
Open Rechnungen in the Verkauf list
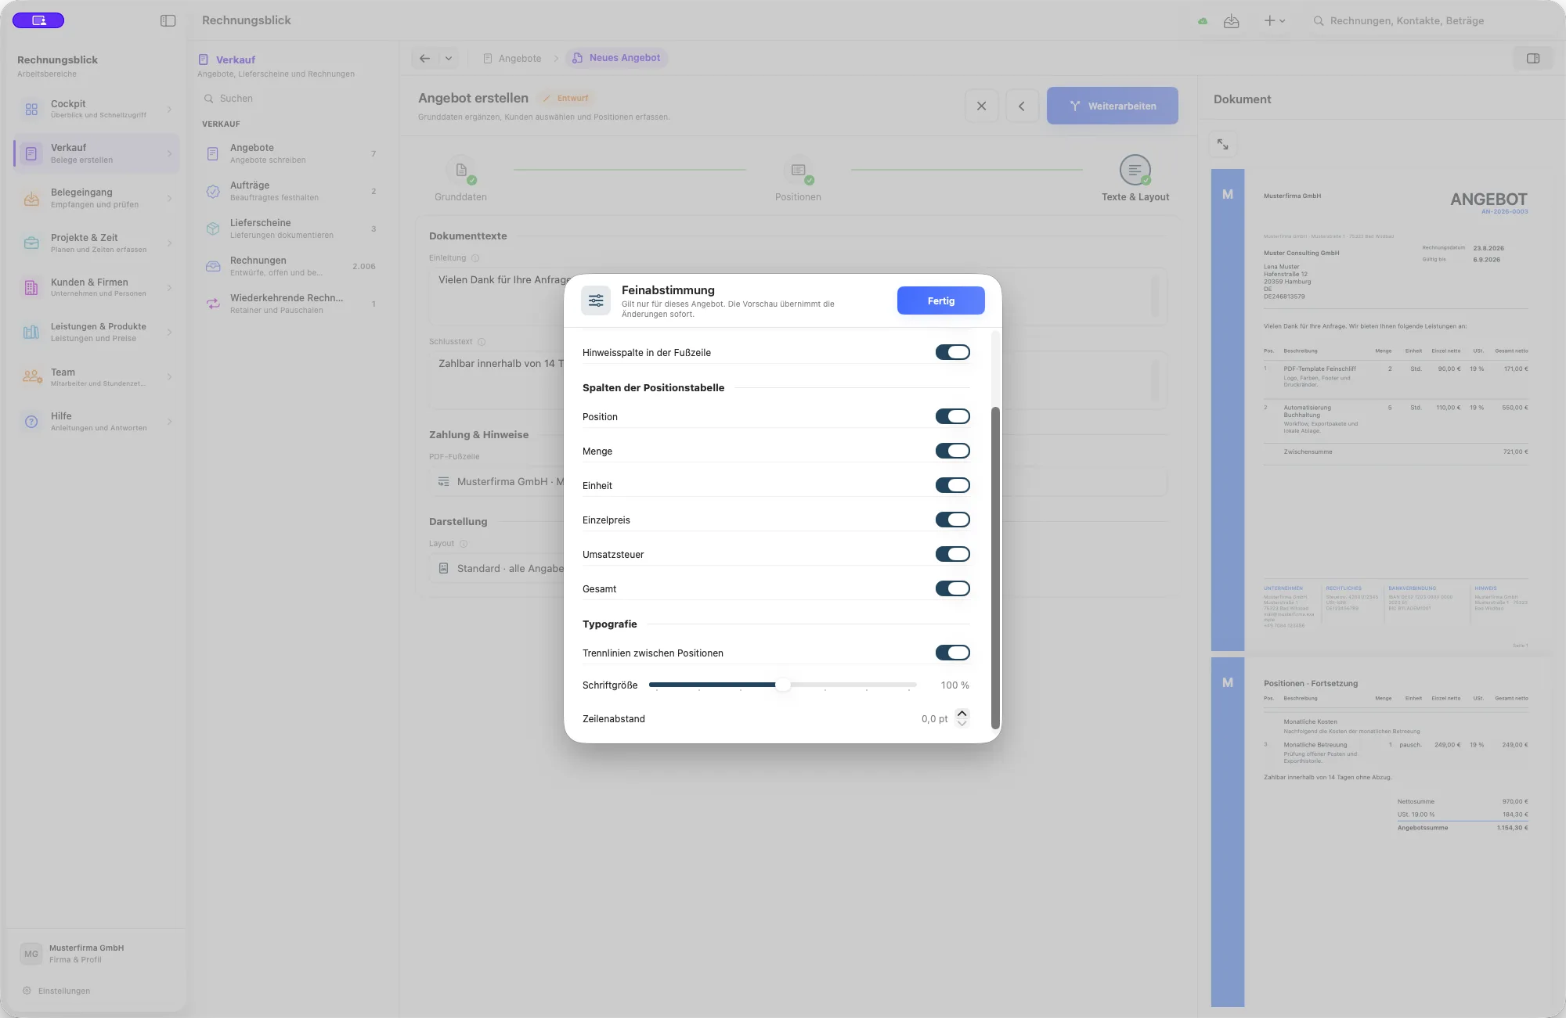tap(291, 266)
